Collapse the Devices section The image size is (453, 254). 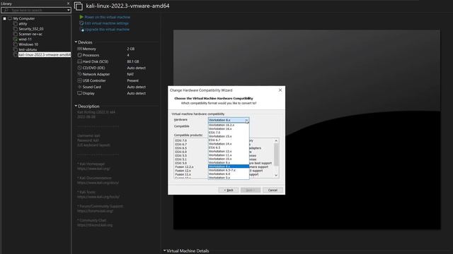pyautogui.click(x=76, y=42)
